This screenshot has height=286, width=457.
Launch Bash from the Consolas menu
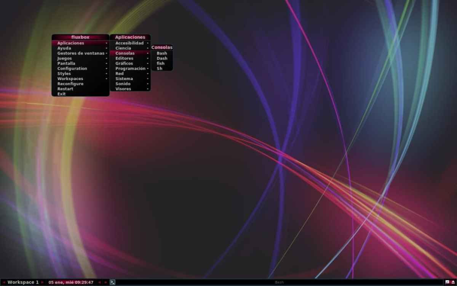[162, 53]
